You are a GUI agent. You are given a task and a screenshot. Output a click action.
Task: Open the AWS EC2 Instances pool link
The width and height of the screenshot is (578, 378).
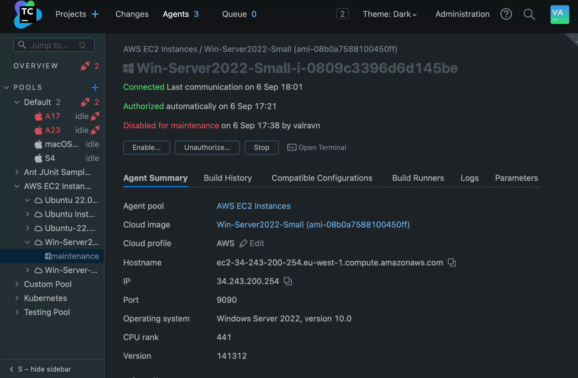pos(253,206)
